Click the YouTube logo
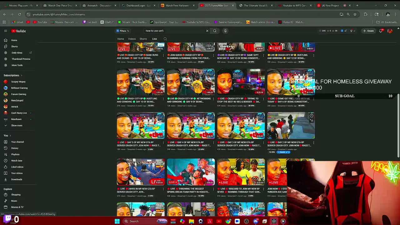Viewport: 400px width, 225px height. [19, 31]
